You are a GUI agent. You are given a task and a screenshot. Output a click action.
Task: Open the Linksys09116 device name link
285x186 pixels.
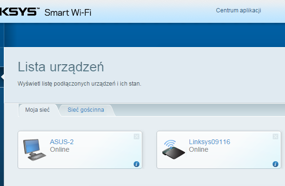[x=209, y=142]
